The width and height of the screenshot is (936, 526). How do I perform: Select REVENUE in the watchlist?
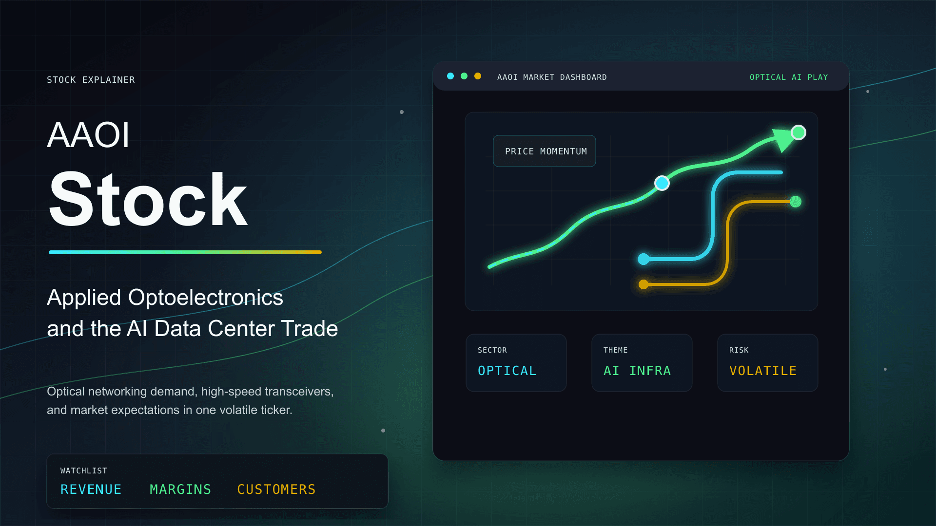[91, 489]
